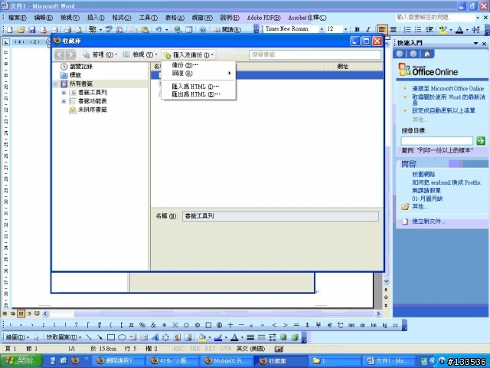Click the Undo arrow icon in Word toolbar
This screenshot has height=368, width=490.
[158, 29]
